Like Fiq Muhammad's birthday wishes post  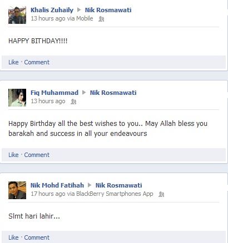(x=13, y=155)
